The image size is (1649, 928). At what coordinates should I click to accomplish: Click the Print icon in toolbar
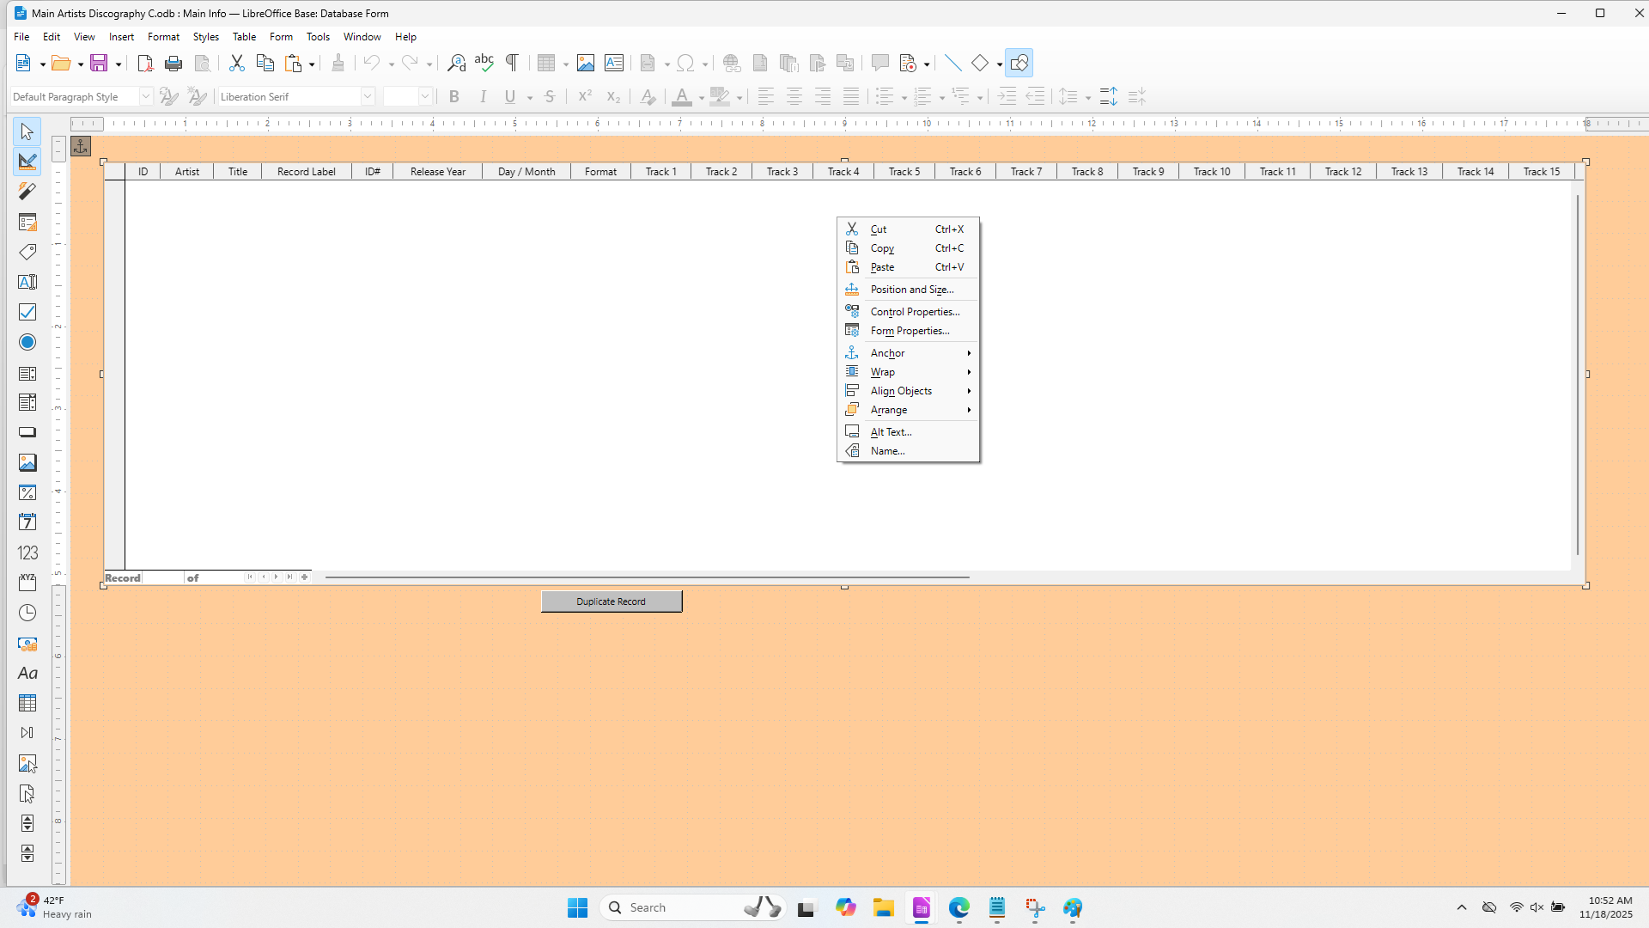click(x=173, y=63)
